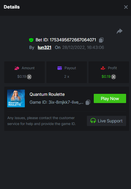Open the Quantum Roulette game thumbnail

click(x=16, y=98)
